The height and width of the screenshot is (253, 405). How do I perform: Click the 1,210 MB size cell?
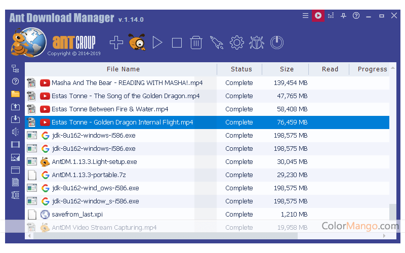click(x=294, y=215)
